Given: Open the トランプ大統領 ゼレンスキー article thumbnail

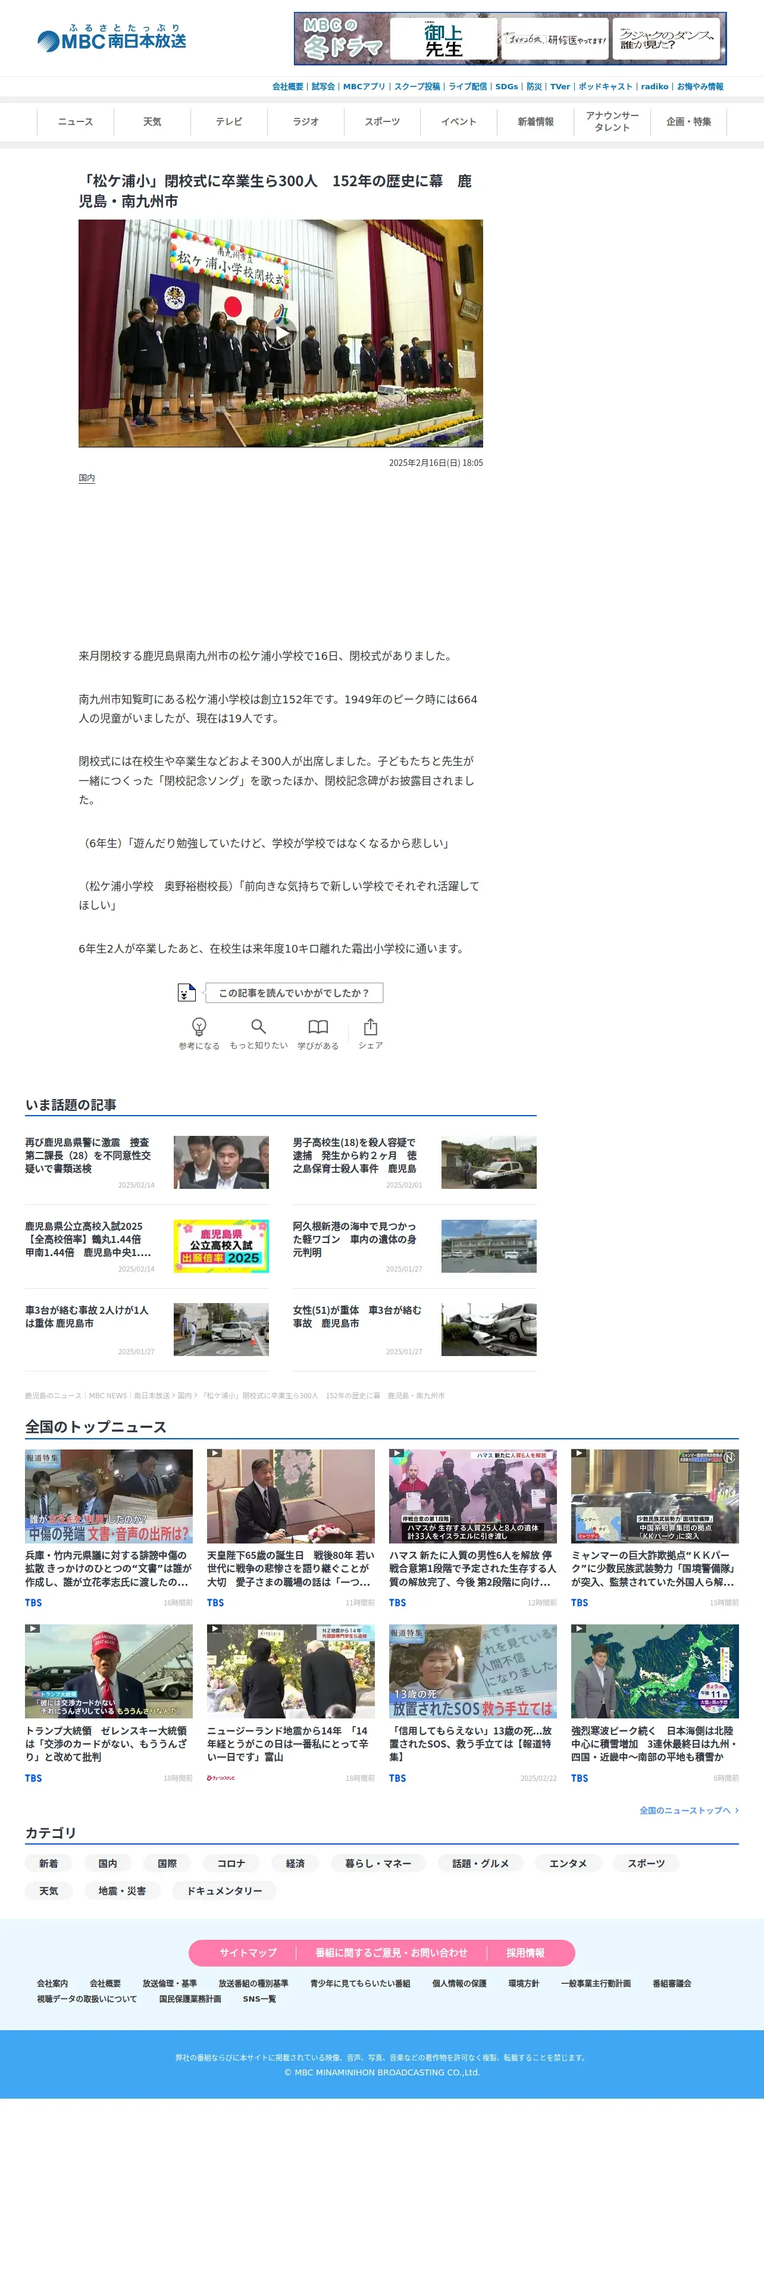Looking at the screenshot, I should [108, 1671].
